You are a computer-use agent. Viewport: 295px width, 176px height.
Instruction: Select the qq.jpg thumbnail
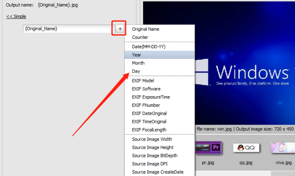tap(246, 148)
